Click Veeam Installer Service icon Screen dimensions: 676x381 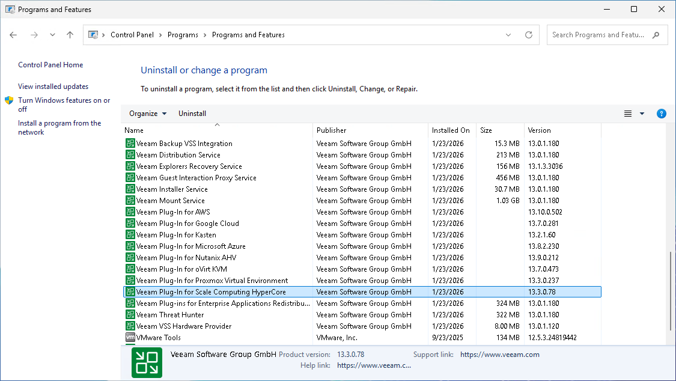(130, 189)
